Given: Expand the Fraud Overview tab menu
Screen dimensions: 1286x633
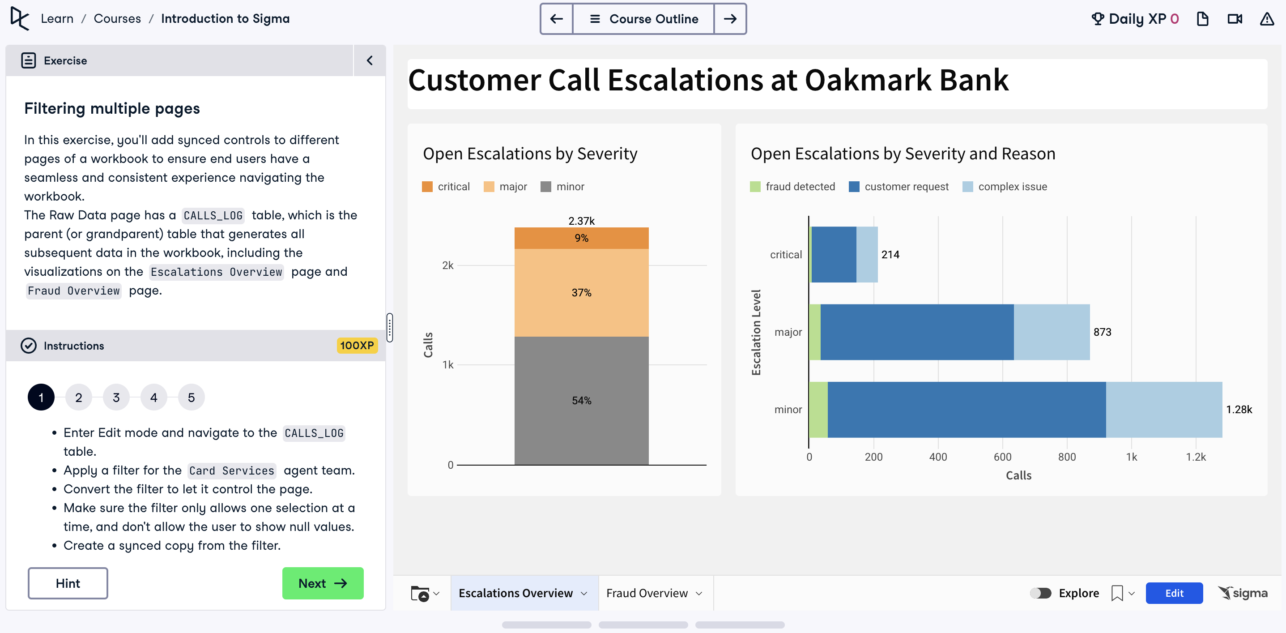Looking at the screenshot, I should [x=699, y=594].
